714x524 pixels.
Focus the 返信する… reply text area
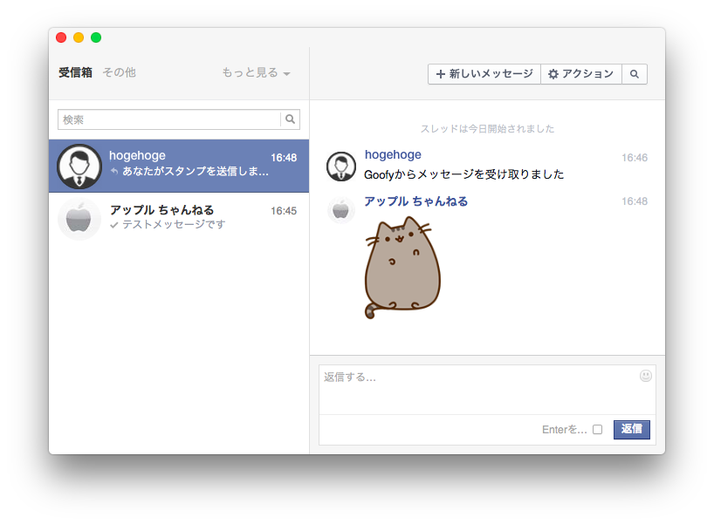click(487, 390)
